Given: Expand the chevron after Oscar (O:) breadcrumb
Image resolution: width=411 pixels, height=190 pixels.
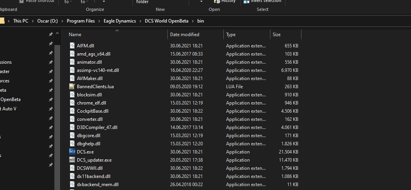Looking at the screenshot, I should pos(62,21).
